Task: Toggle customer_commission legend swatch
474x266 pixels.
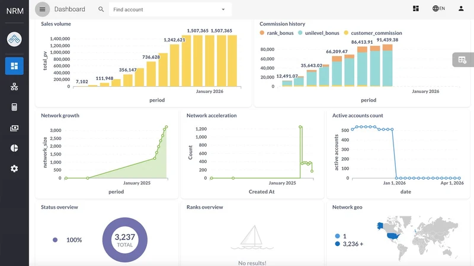Action: [x=346, y=33]
